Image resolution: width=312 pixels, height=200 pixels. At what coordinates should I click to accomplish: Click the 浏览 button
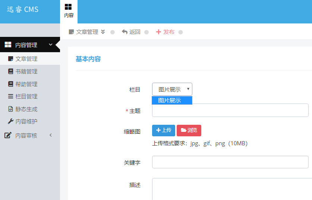189,130
